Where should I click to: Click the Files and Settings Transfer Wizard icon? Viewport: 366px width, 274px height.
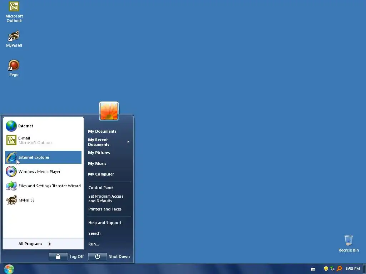[x=11, y=186]
